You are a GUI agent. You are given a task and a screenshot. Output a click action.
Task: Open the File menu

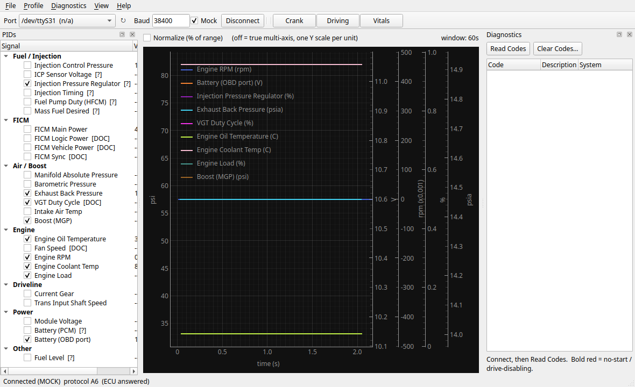[11, 6]
